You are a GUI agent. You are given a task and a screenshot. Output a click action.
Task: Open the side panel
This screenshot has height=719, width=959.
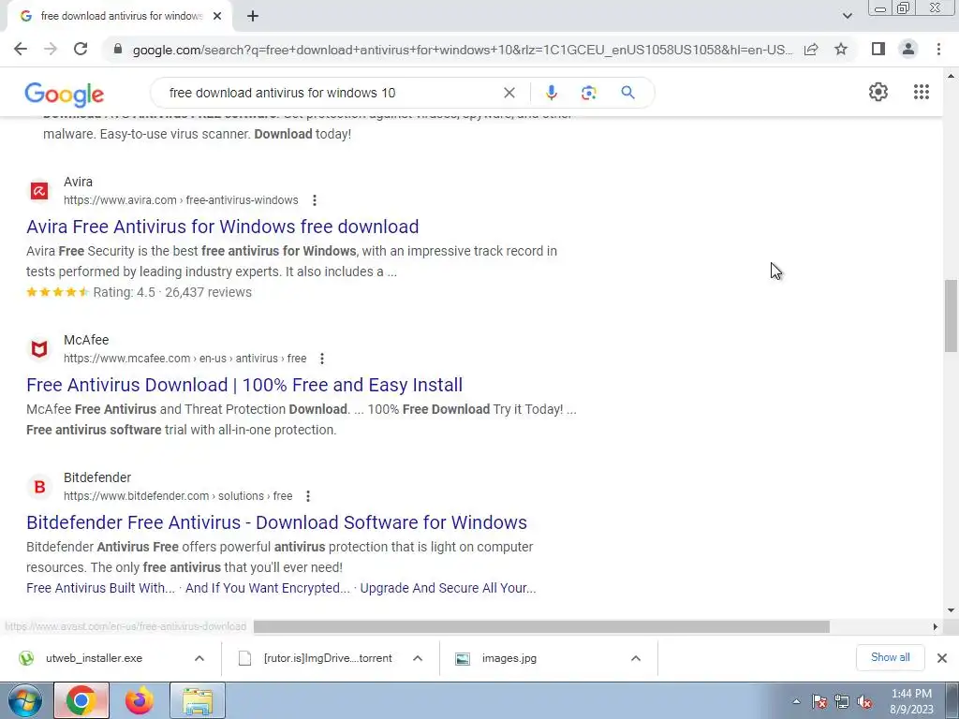click(878, 49)
